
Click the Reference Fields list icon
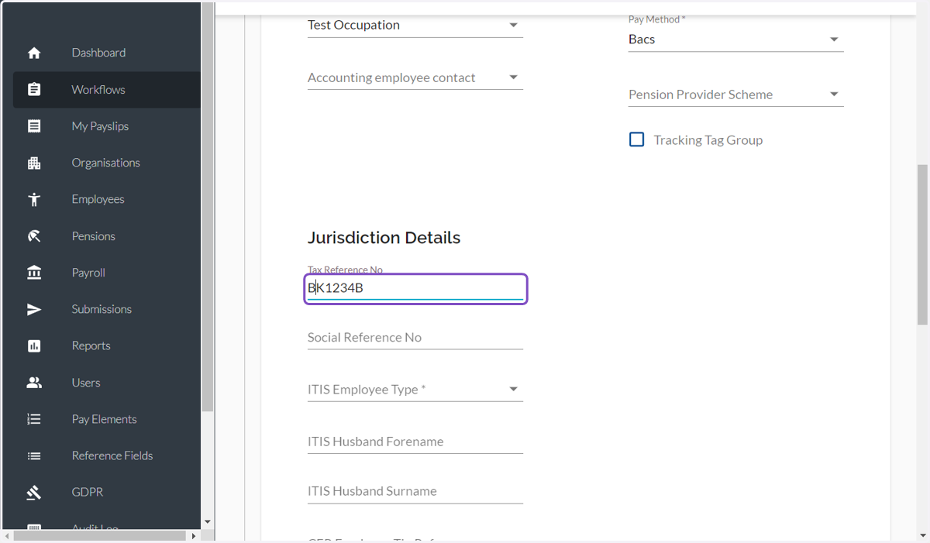(x=34, y=455)
